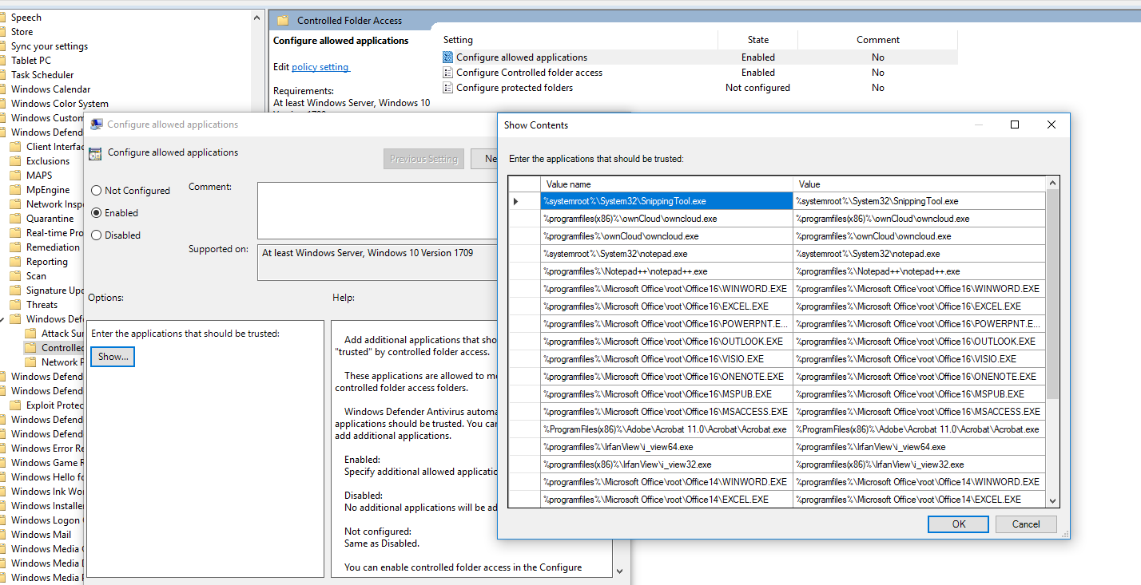Click the Scan folder icon
The height and width of the screenshot is (585, 1141).
15,276
